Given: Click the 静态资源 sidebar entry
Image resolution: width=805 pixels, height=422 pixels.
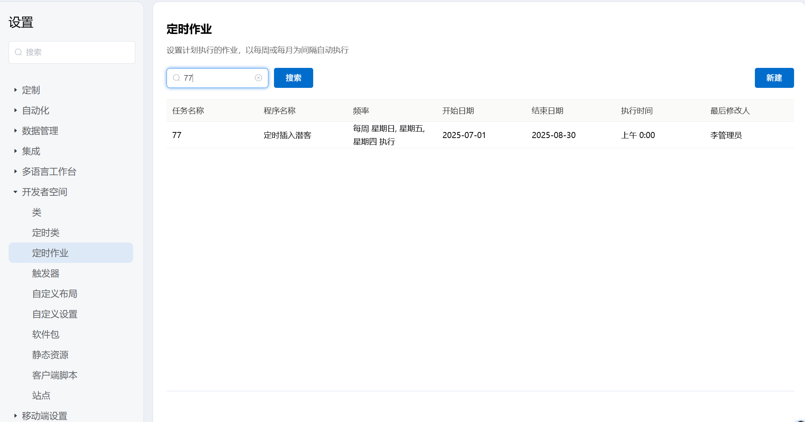Looking at the screenshot, I should [x=50, y=355].
